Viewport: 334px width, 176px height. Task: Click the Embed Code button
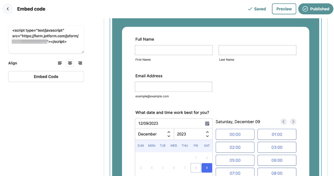46,77
